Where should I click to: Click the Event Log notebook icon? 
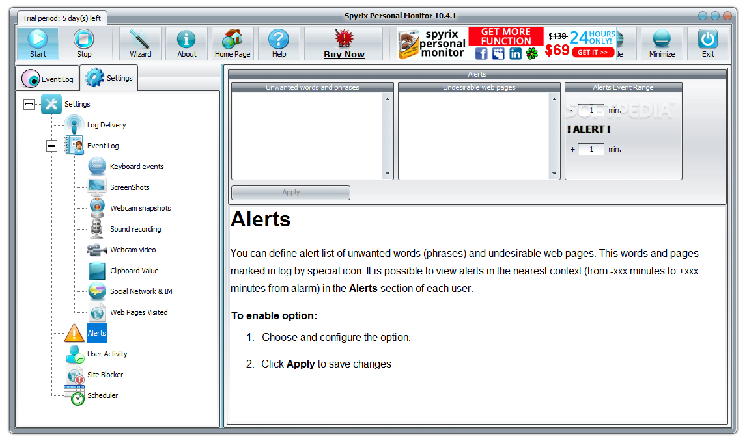[x=74, y=145]
